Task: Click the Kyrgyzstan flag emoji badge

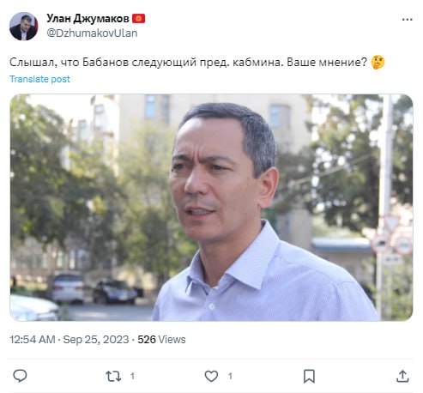Action: point(138,18)
